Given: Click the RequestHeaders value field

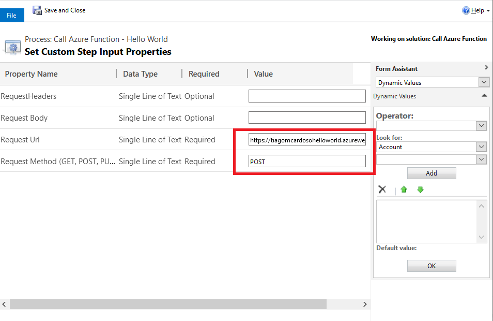Looking at the screenshot, I should coord(307,96).
